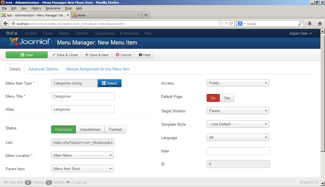The width and height of the screenshot is (325, 187).
Task: Open Module Assignment for this Menu Item tab
Action: tap(98, 69)
